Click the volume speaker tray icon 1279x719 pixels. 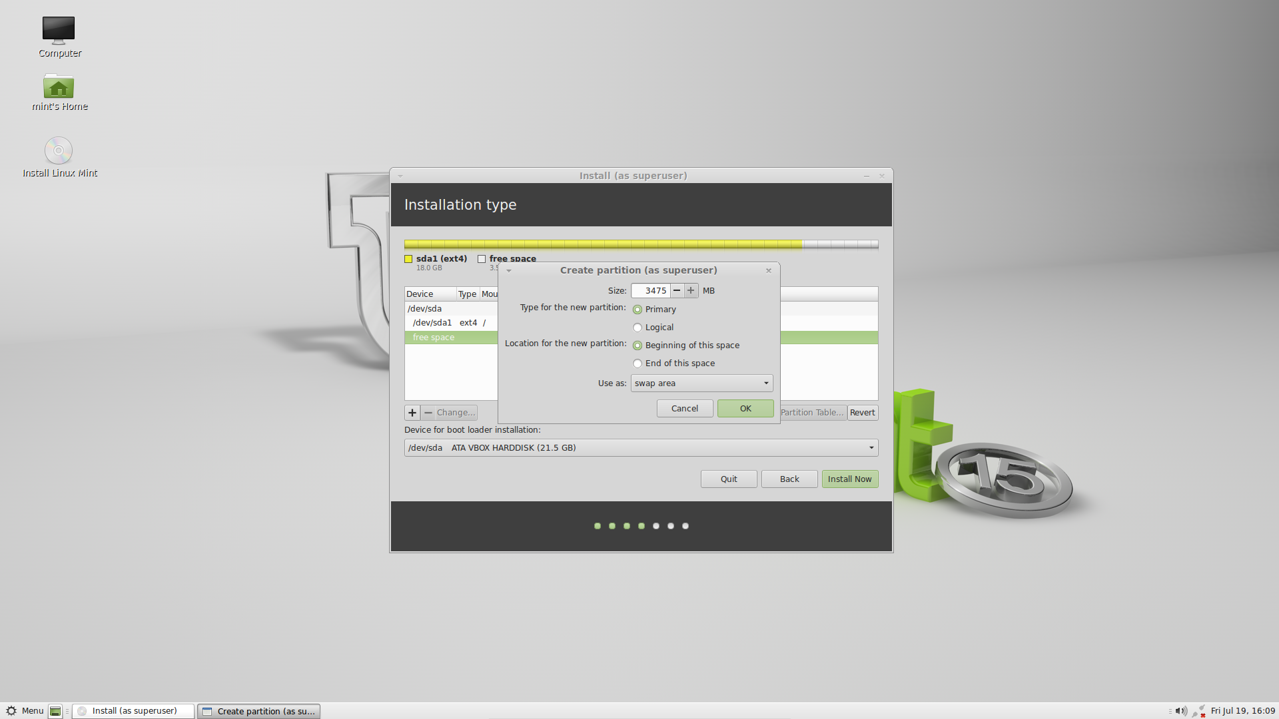pyautogui.click(x=1181, y=711)
